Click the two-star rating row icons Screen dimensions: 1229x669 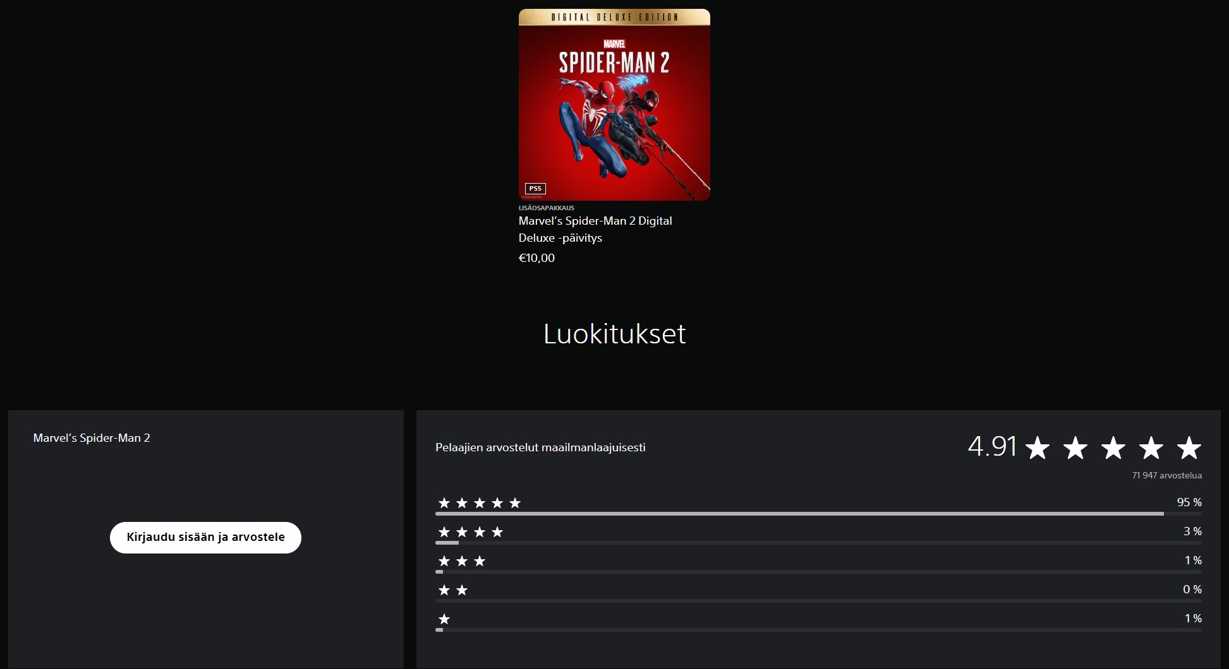pos(453,590)
